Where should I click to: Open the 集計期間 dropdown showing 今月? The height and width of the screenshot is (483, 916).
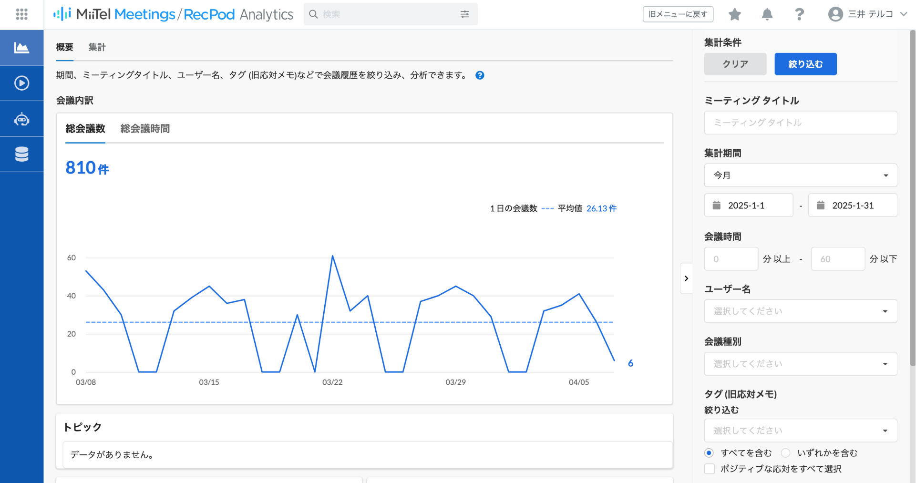801,175
